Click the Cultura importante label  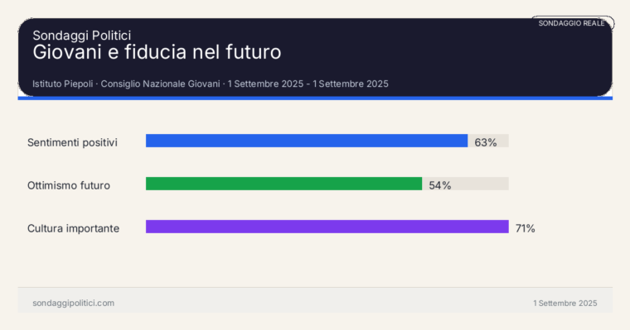(x=73, y=228)
